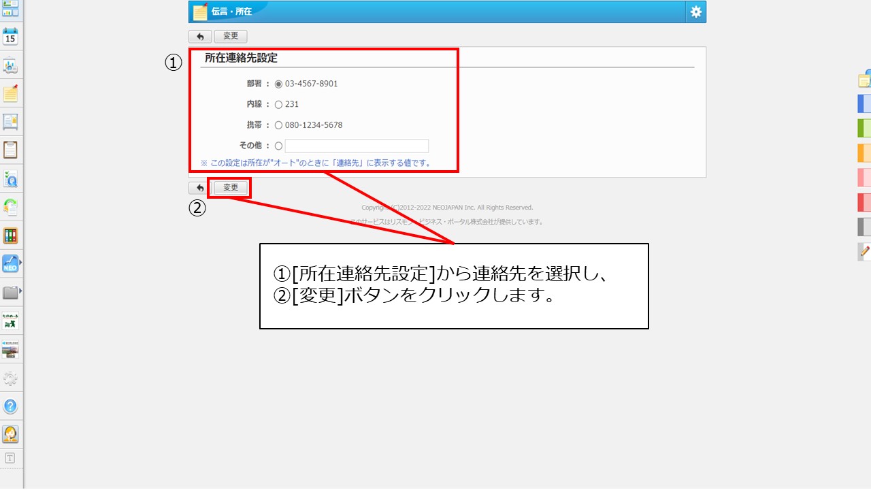The width and height of the screenshot is (871, 490).
Task: Click the gear icon on the 伝言・所在 header
Action: 695,12
